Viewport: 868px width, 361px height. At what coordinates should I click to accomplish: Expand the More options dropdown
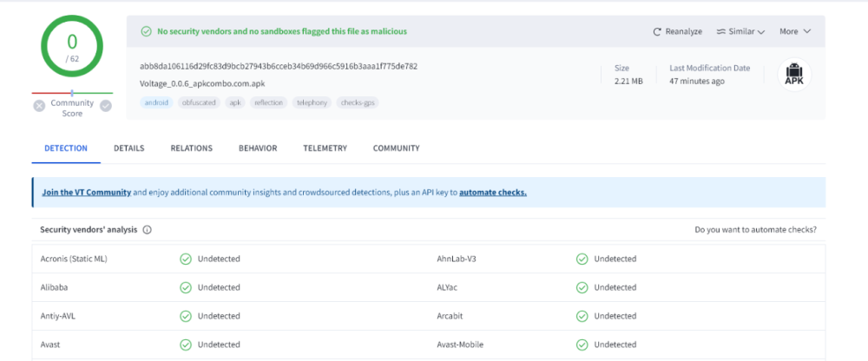pos(795,31)
